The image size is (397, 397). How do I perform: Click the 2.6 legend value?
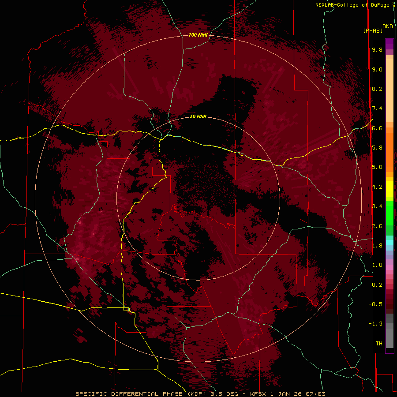click(377, 226)
